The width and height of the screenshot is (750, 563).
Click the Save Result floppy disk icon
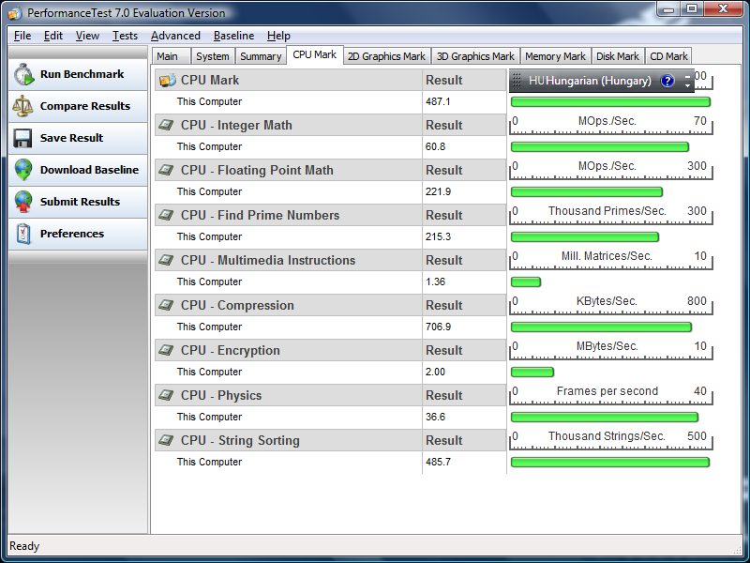tap(22, 138)
